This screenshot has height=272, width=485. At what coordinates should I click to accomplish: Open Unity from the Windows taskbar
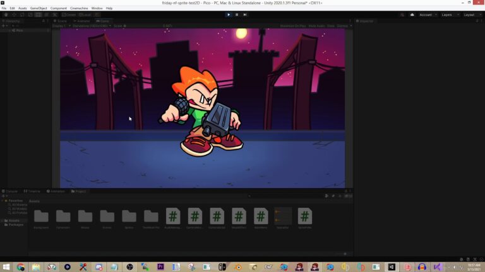(x=392, y=267)
